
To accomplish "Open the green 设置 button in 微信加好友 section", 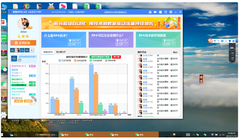I will coord(32,83).
